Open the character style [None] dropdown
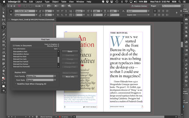 (x=148, y=11)
